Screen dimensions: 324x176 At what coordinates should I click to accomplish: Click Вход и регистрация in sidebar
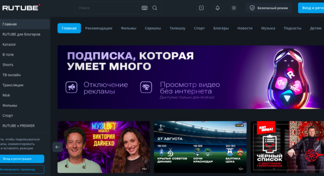[x=22, y=159]
